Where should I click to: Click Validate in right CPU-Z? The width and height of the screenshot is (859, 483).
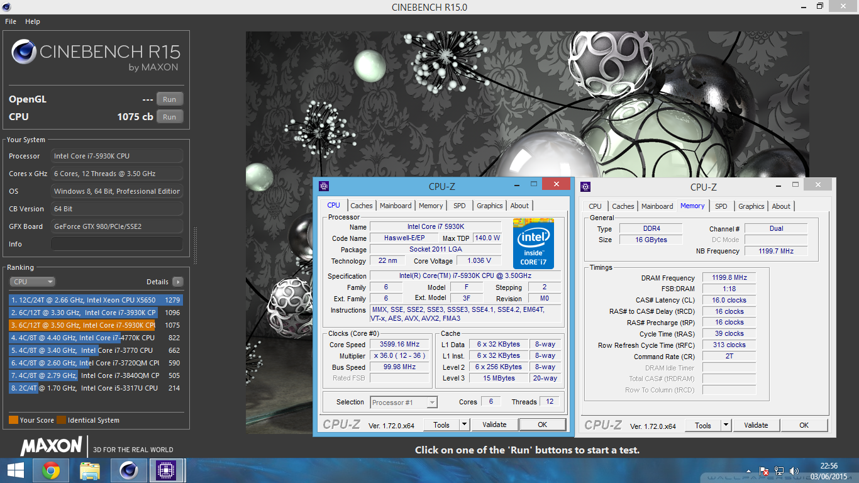(x=756, y=426)
